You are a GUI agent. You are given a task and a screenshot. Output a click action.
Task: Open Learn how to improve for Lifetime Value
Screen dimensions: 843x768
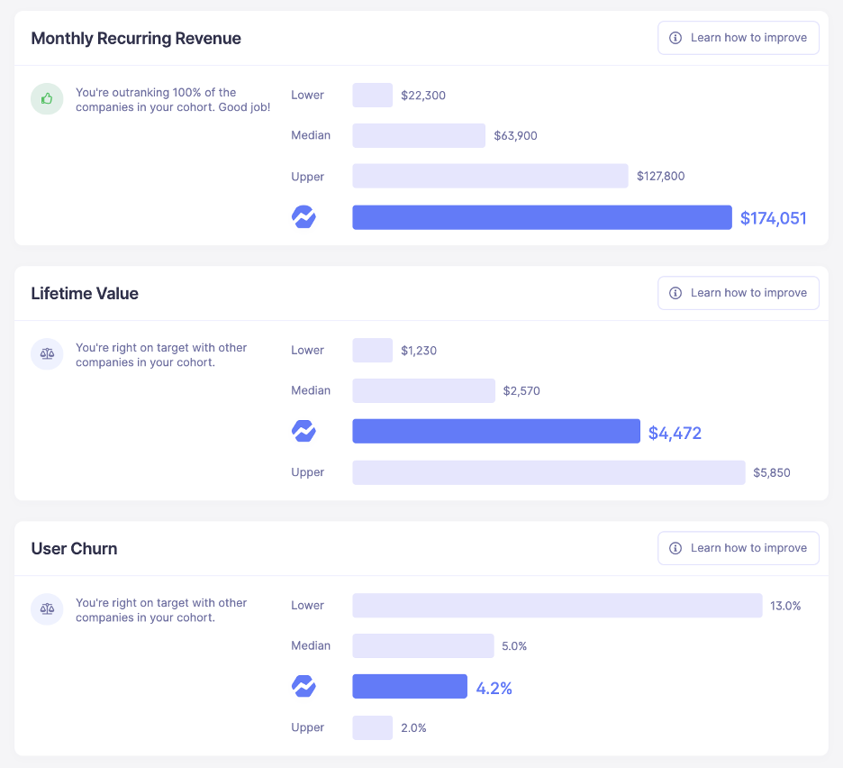[x=739, y=293]
